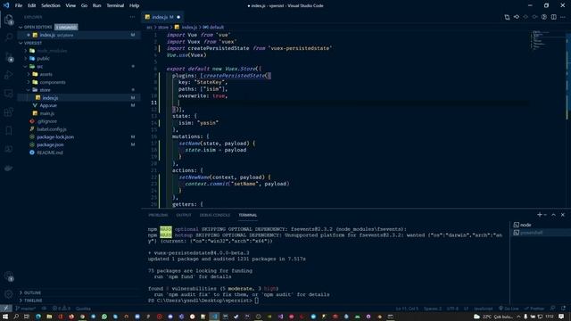The image size is (571, 321).
Task: Click the code minimap overview
Action: (x=546, y=40)
